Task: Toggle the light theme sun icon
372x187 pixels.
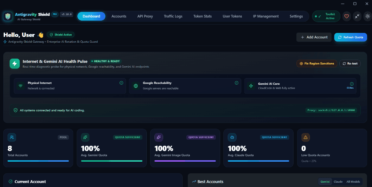Action: 368,16
